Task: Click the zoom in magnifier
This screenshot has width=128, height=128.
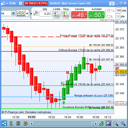Action: (123, 124)
